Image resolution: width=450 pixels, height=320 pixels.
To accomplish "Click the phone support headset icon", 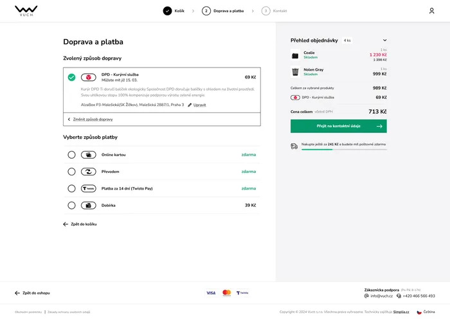I will pyautogui.click(x=399, y=296).
